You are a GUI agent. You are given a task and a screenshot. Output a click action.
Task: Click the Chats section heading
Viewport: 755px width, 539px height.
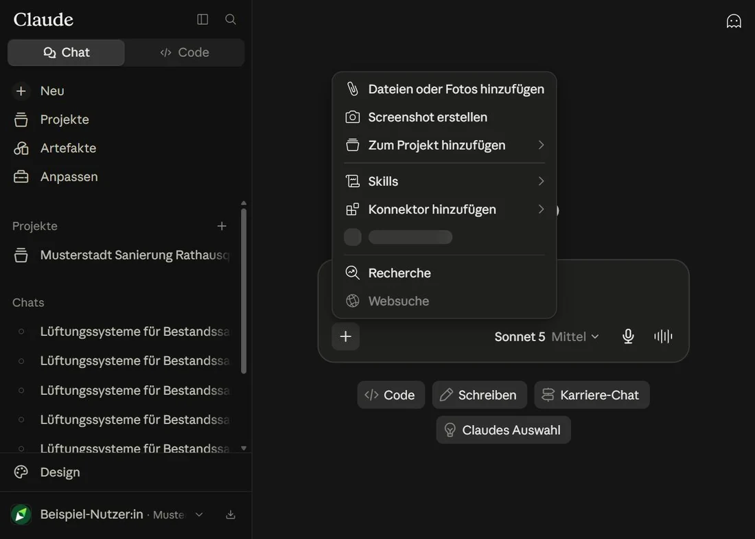coord(28,303)
